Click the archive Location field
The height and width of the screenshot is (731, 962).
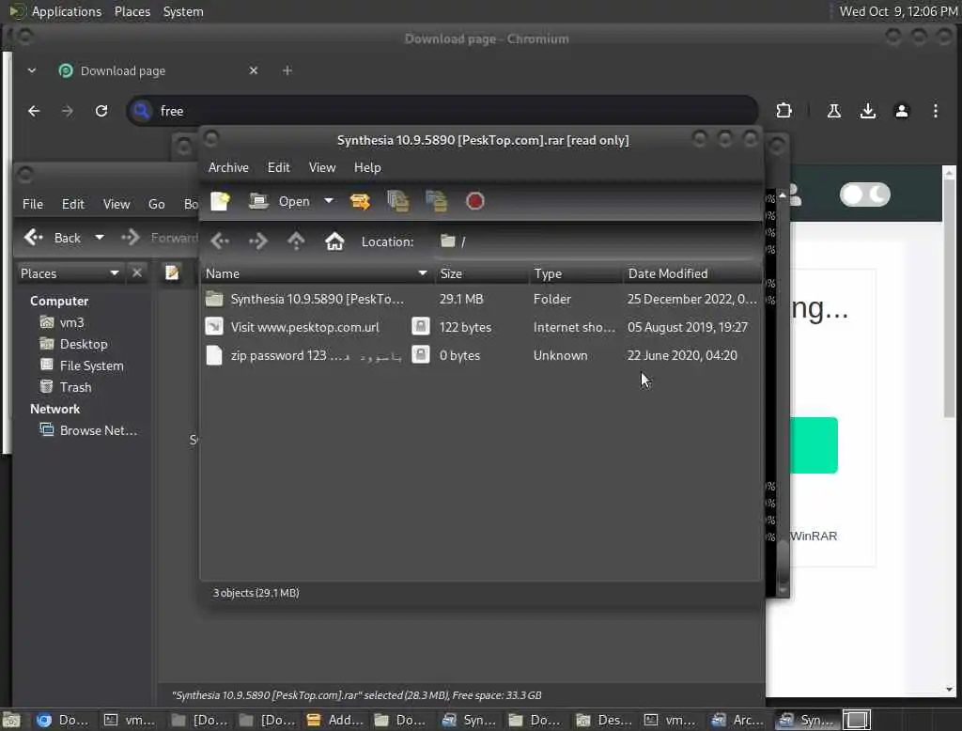coord(595,241)
